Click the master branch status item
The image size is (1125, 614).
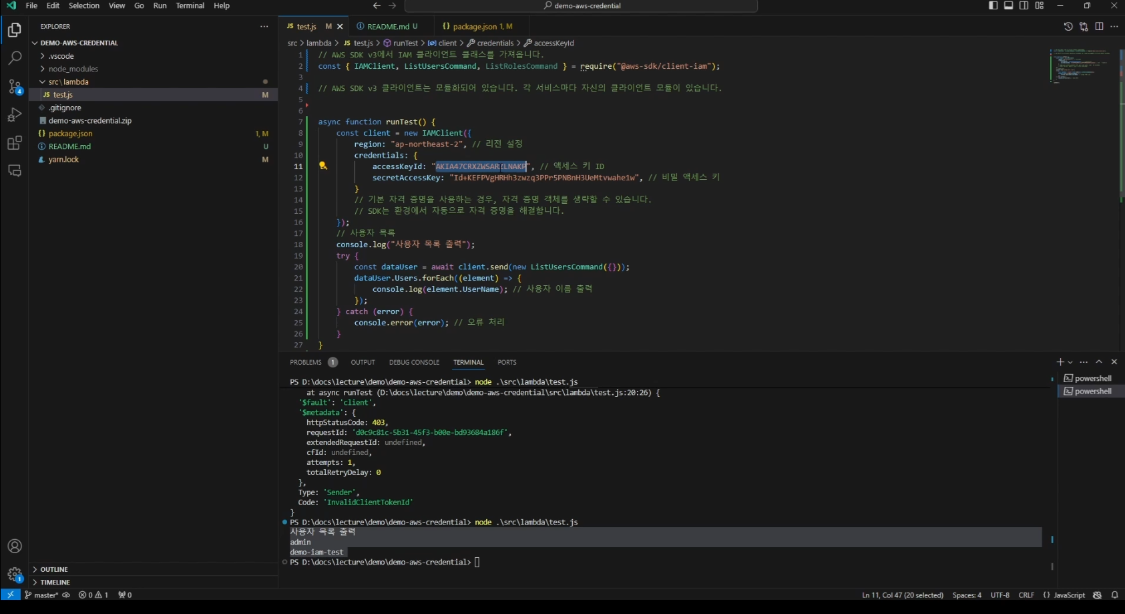pos(45,595)
